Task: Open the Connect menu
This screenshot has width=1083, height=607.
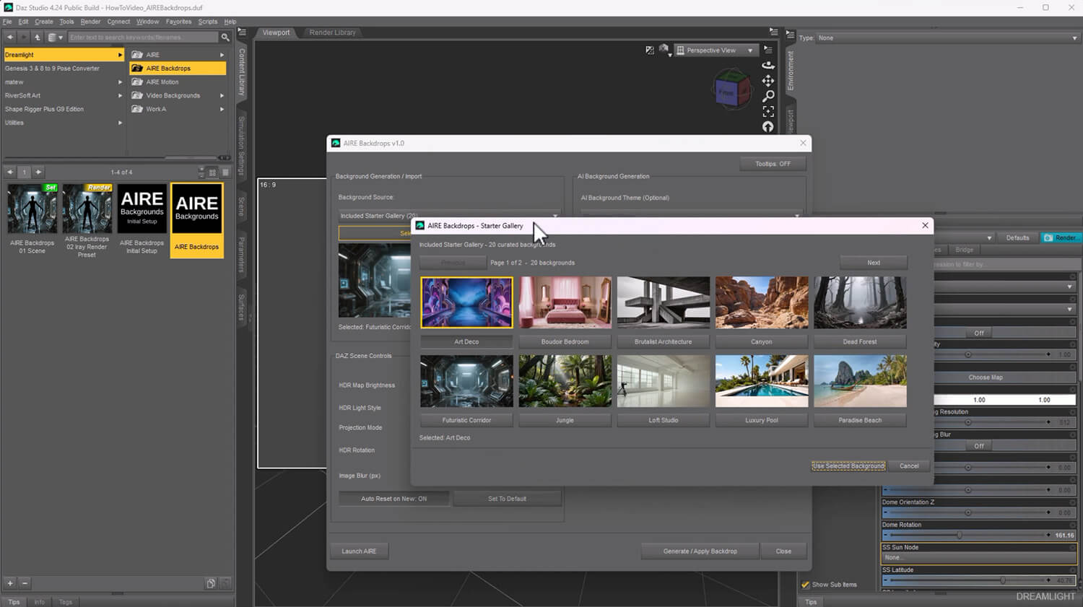Action: pyautogui.click(x=118, y=22)
